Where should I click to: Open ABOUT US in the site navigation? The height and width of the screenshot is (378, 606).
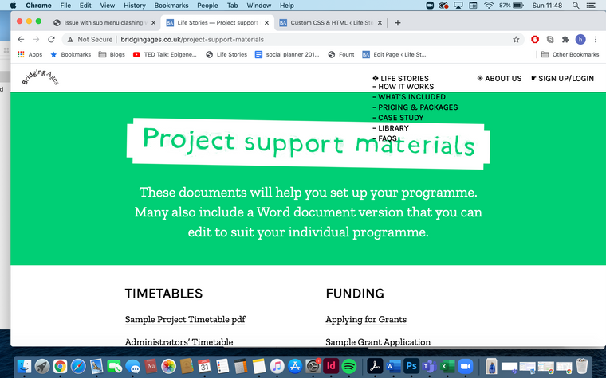498,79
